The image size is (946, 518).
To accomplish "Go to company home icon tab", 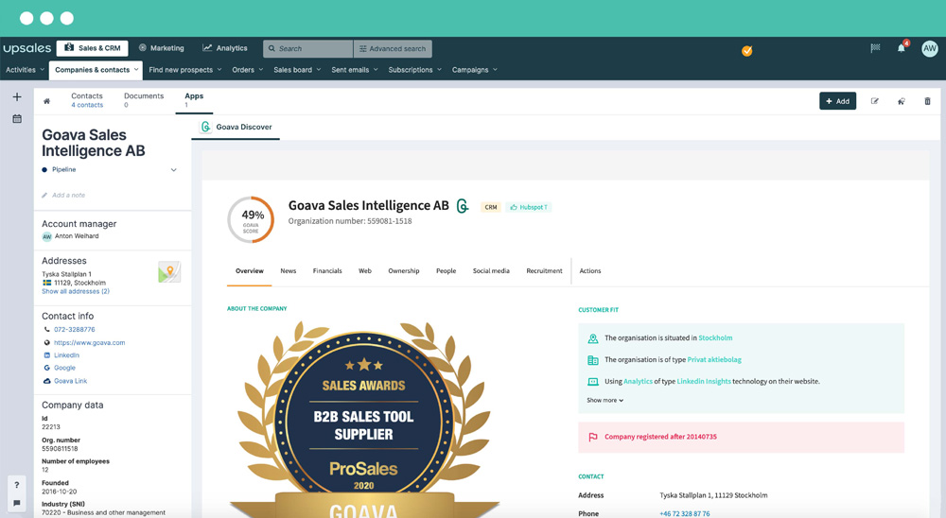I will (x=46, y=101).
